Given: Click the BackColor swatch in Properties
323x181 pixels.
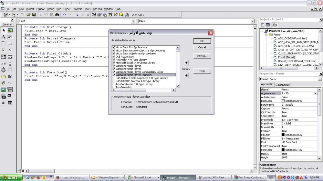Looking at the screenshot, I should pos(283,101).
